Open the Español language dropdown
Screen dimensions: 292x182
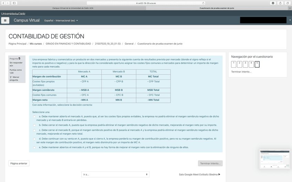pos(61,21)
